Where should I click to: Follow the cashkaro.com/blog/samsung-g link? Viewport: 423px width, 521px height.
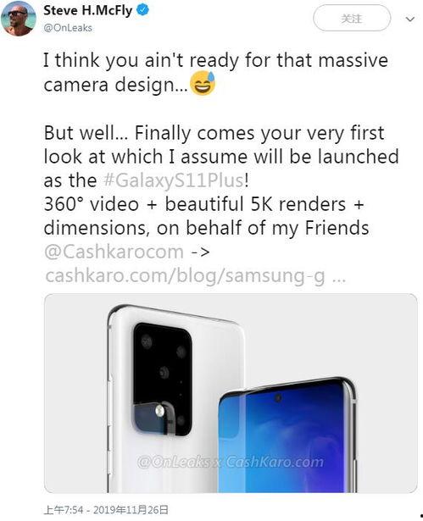[x=195, y=276]
